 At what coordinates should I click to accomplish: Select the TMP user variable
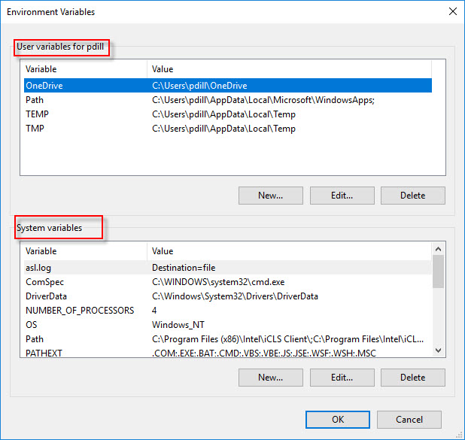[228, 129]
